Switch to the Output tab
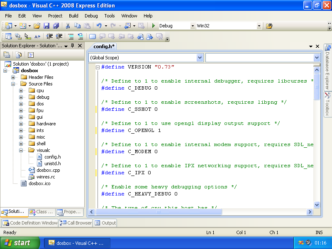The width and height of the screenshot is (332, 249). (x=105, y=223)
